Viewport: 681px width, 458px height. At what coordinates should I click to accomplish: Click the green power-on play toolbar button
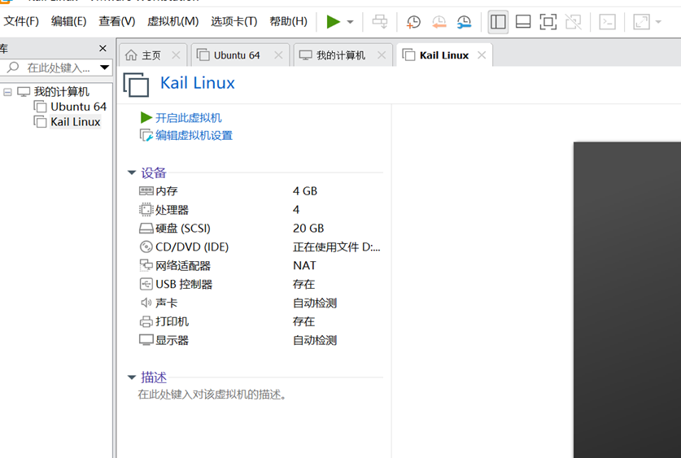333,21
